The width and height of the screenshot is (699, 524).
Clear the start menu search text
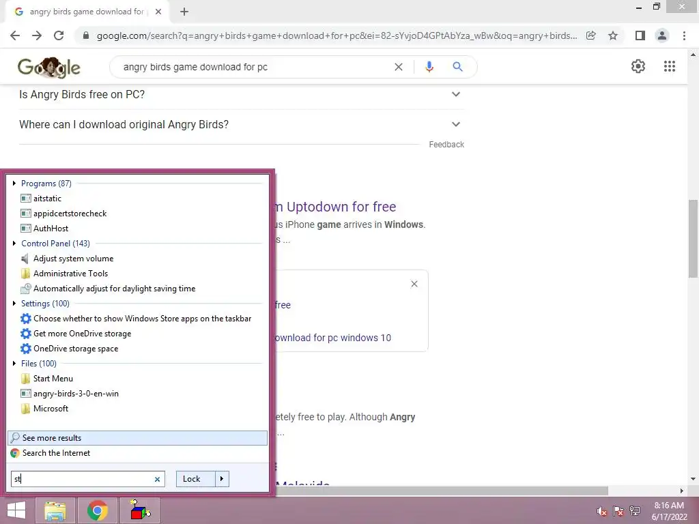[158, 480]
